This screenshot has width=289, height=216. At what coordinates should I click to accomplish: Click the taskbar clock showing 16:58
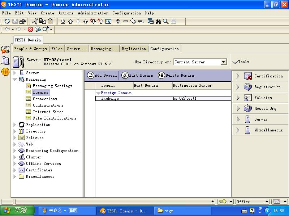(x=279, y=211)
